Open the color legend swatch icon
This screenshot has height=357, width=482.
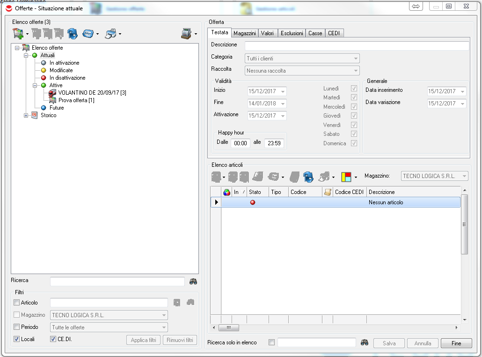tap(346, 176)
